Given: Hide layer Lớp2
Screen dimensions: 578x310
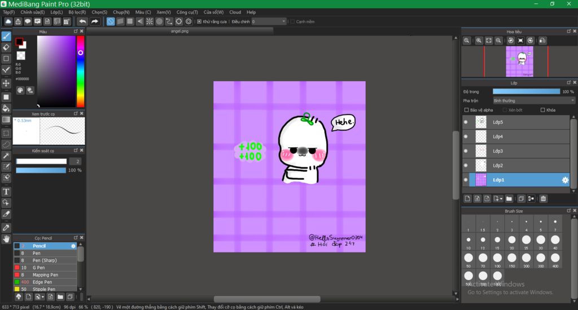Looking at the screenshot, I should [466, 165].
